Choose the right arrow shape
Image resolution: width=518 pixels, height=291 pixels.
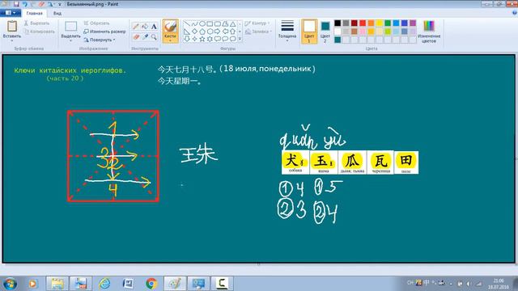[218, 32]
